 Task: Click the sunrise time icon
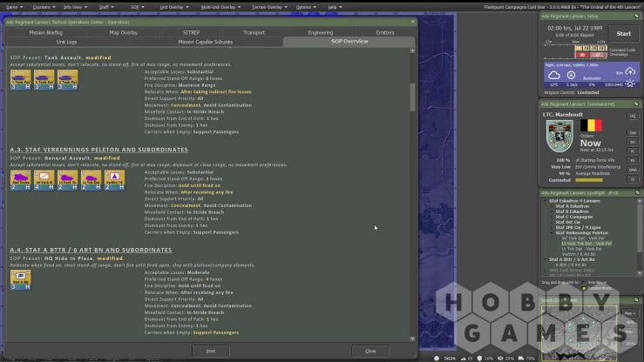[x=630, y=84]
